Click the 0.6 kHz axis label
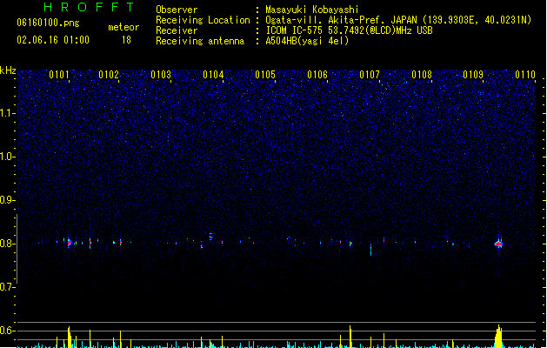 point(7,331)
